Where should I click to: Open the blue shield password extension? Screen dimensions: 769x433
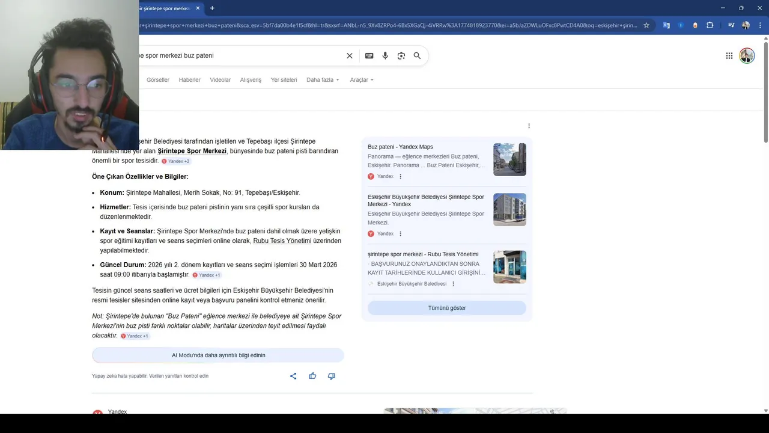tap(681, 25)
